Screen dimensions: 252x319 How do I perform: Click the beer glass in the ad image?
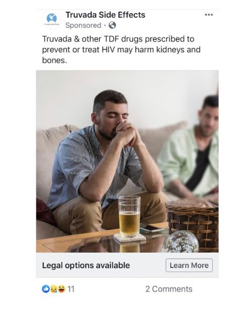click(x=130, y=217)
